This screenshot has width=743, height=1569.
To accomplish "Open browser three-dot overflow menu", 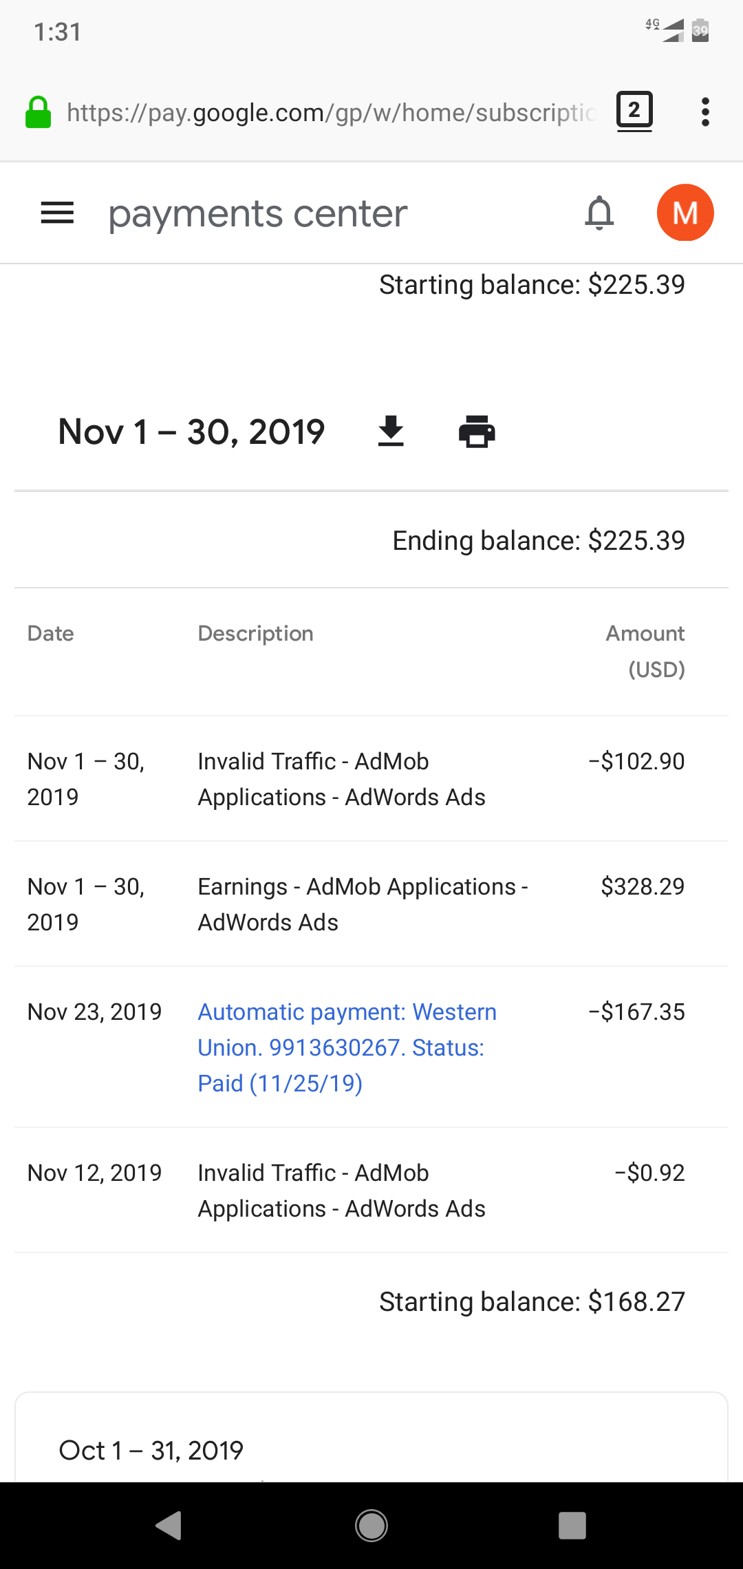I will coord(705,112).
